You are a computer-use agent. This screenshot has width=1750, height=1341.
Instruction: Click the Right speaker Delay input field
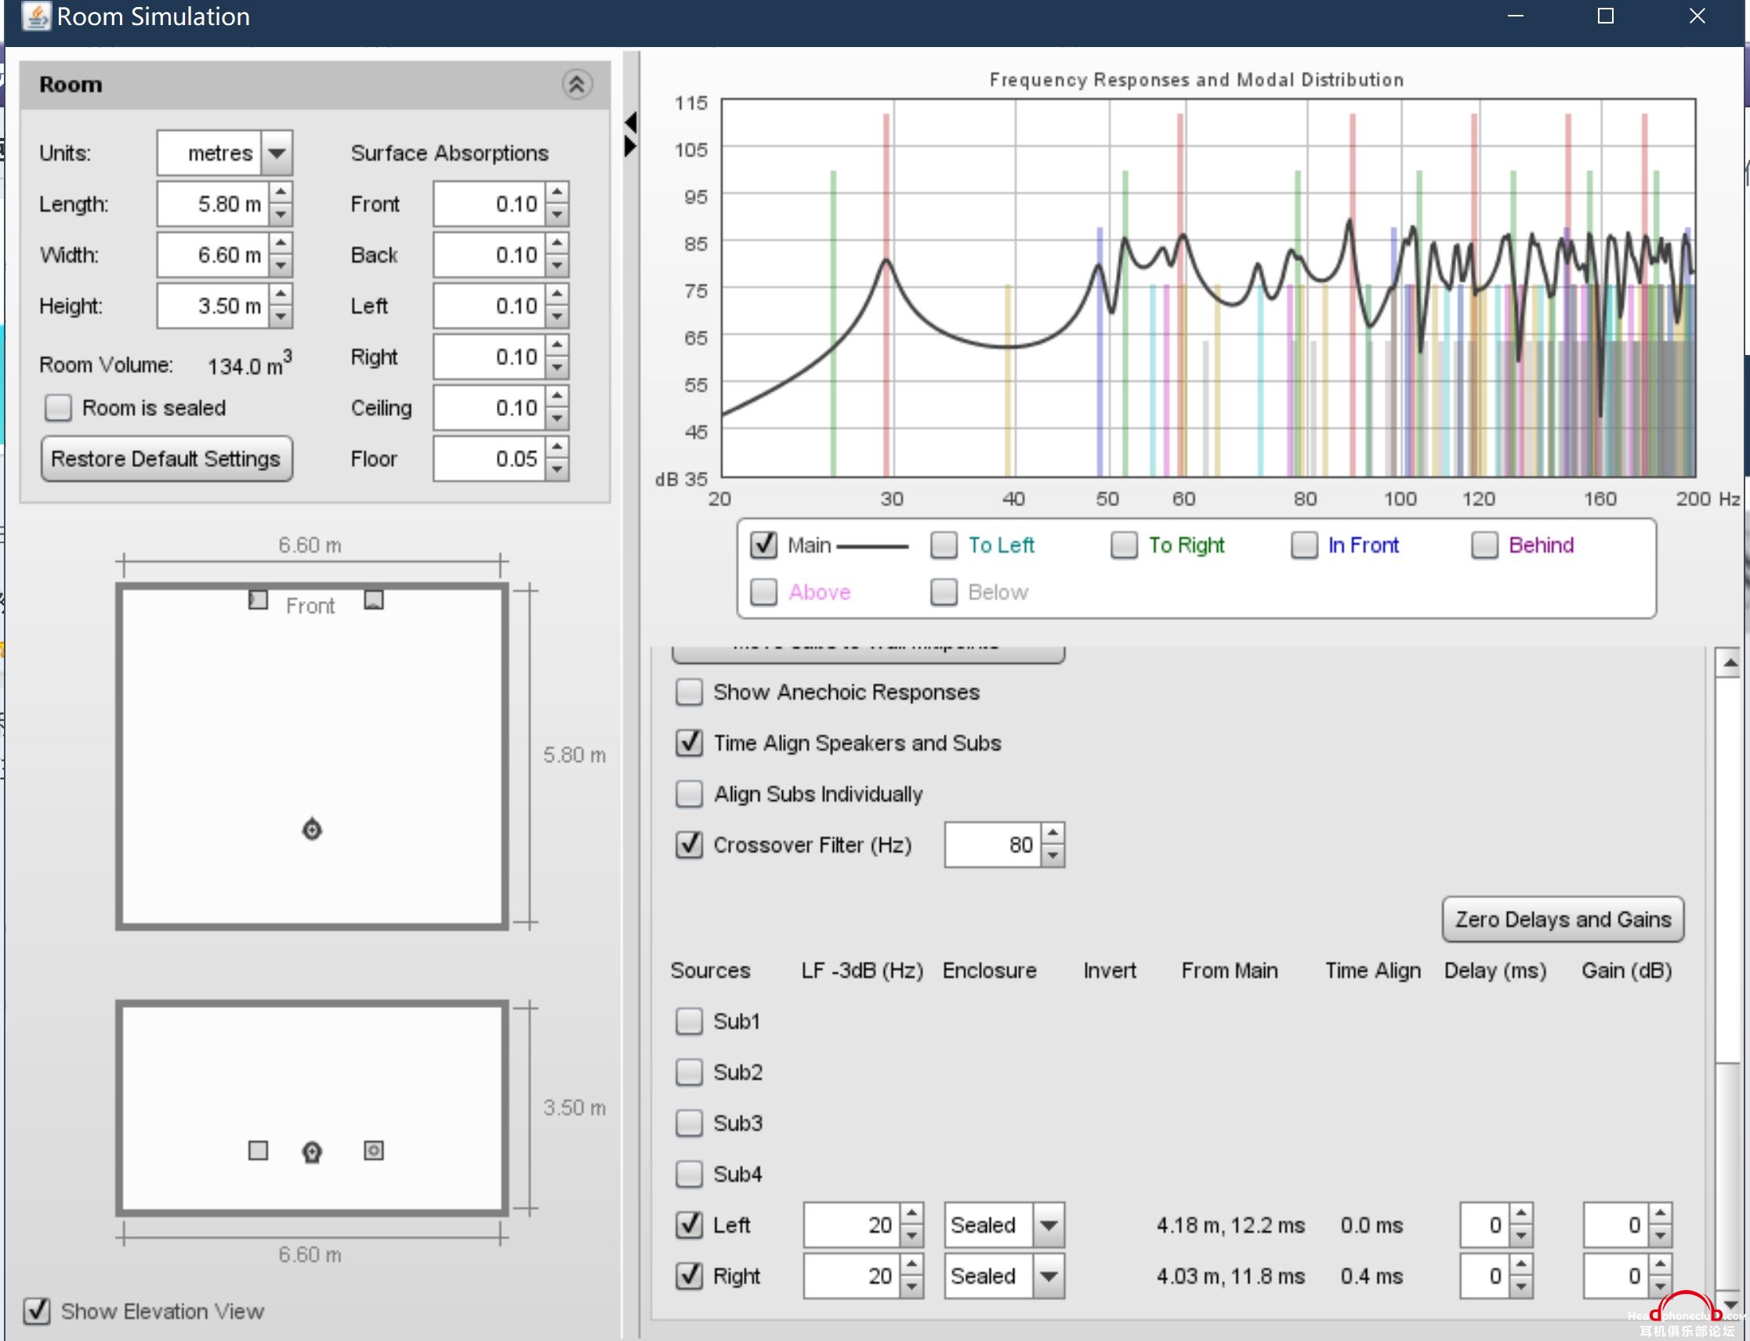[1485, 1277]
